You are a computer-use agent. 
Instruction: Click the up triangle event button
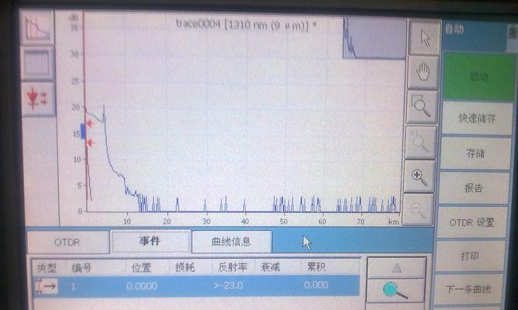(396, 268)
